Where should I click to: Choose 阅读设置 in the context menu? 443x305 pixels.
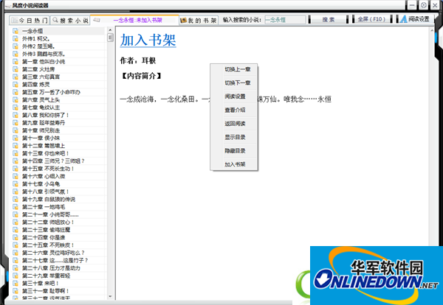[x=234, y=97]
